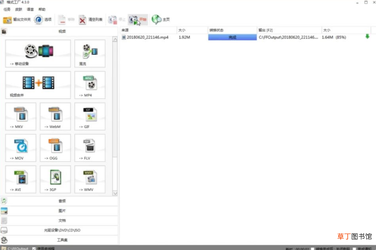Choose the convert to MP4 icon

[90, 85]
